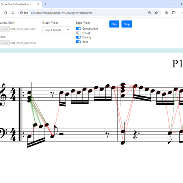This screenshot has width=183, height=183.
Task: Click the first chord in the treble staff
Action: (29, 97)
